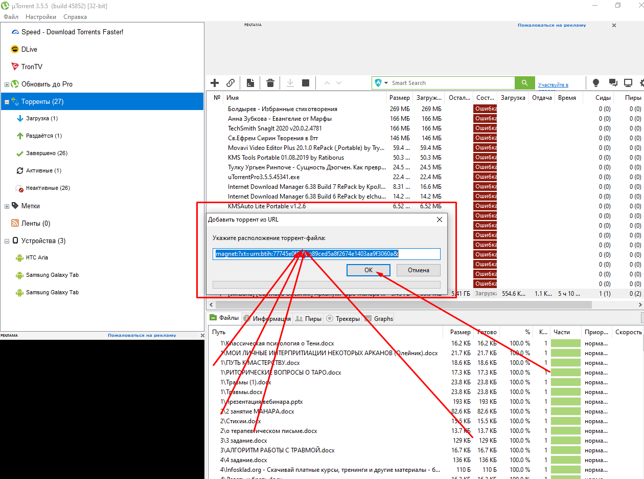Click the green magnifier search button
The width and height of the screenshot is (644, 479).
pyautogui.click(x=524, y=83)
